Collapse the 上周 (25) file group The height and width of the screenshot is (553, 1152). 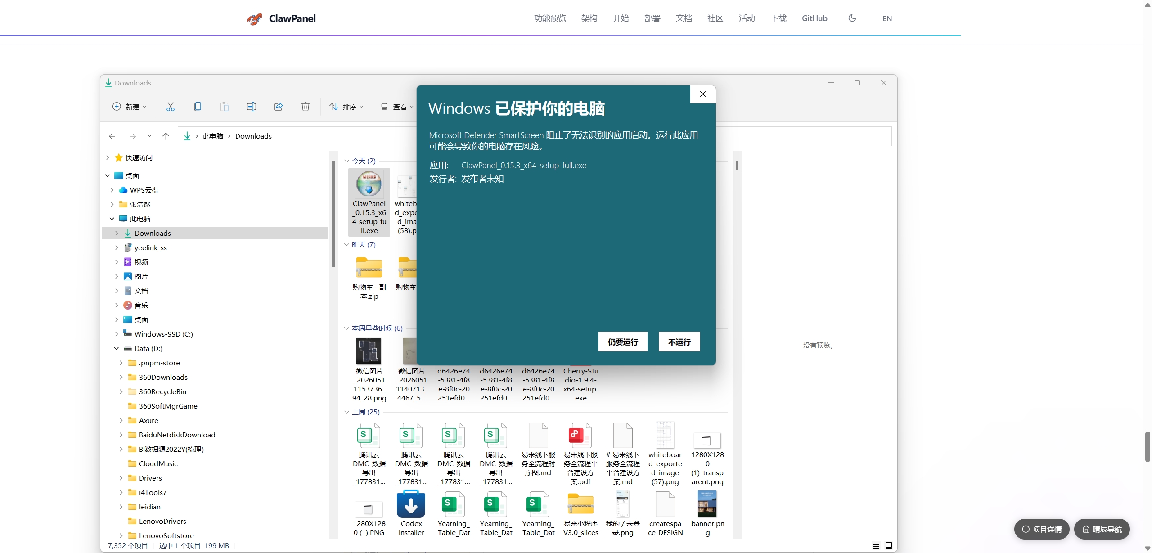coord(346,412)
